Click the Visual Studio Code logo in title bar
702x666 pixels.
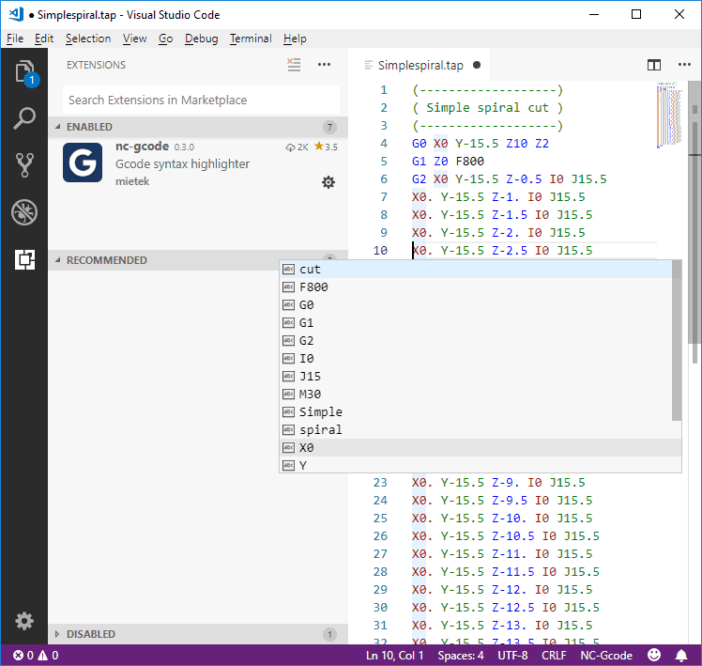pyautogui.click(x=17, y=14)
